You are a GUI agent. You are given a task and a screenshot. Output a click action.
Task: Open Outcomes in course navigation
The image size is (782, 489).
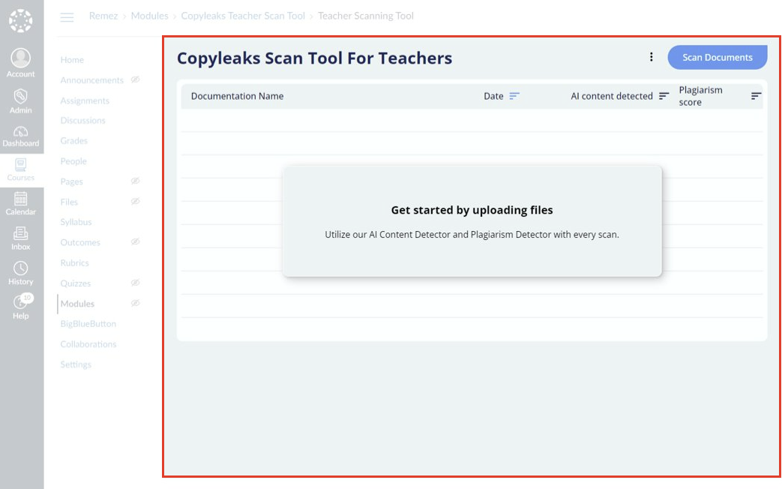pyautogui.click(x=80, y=242)
